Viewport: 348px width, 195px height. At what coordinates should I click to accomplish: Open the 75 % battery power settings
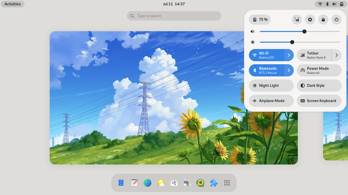point(260,20)
